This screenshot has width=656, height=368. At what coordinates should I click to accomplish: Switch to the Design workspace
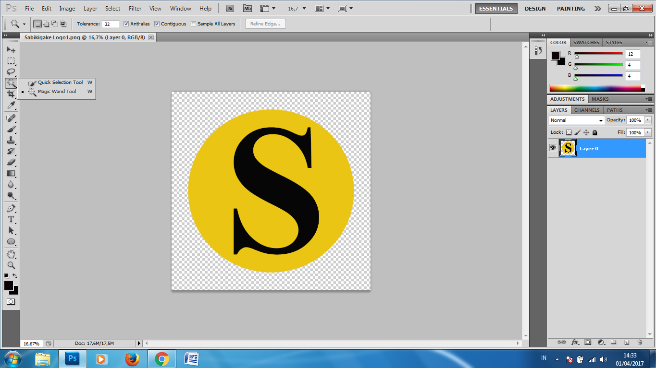535,8
